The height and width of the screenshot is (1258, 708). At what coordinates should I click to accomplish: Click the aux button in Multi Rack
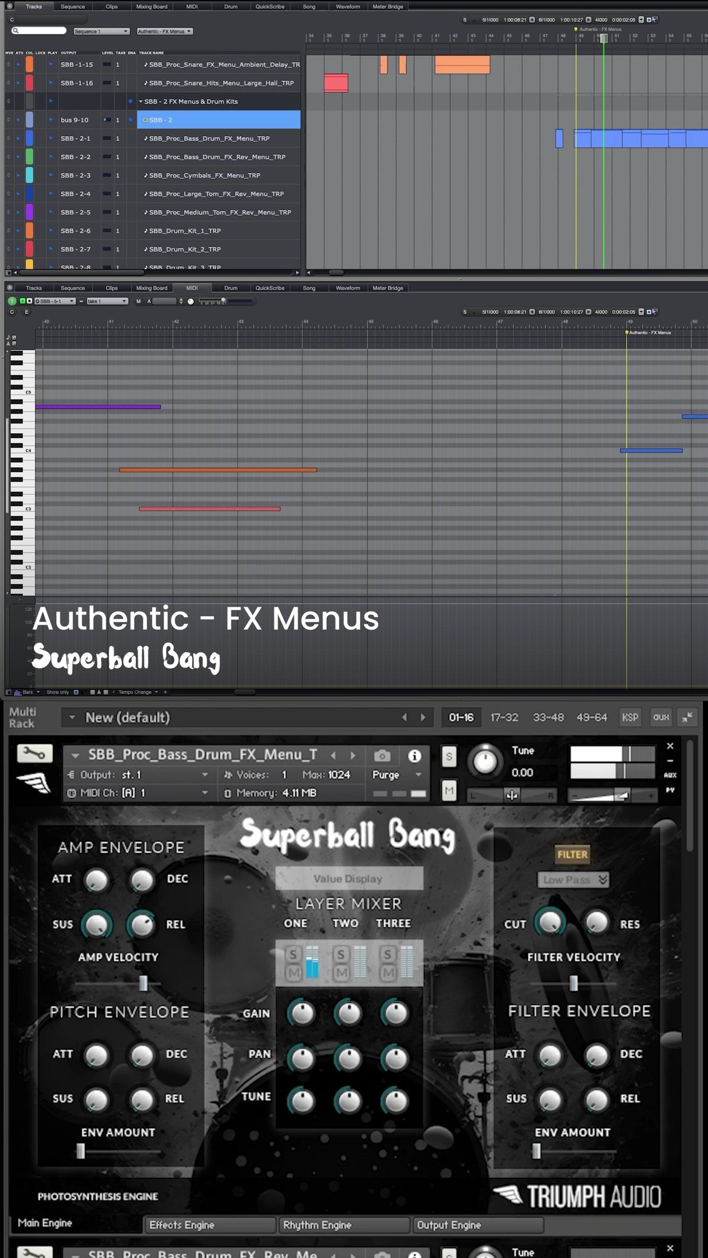pos(661,718)
